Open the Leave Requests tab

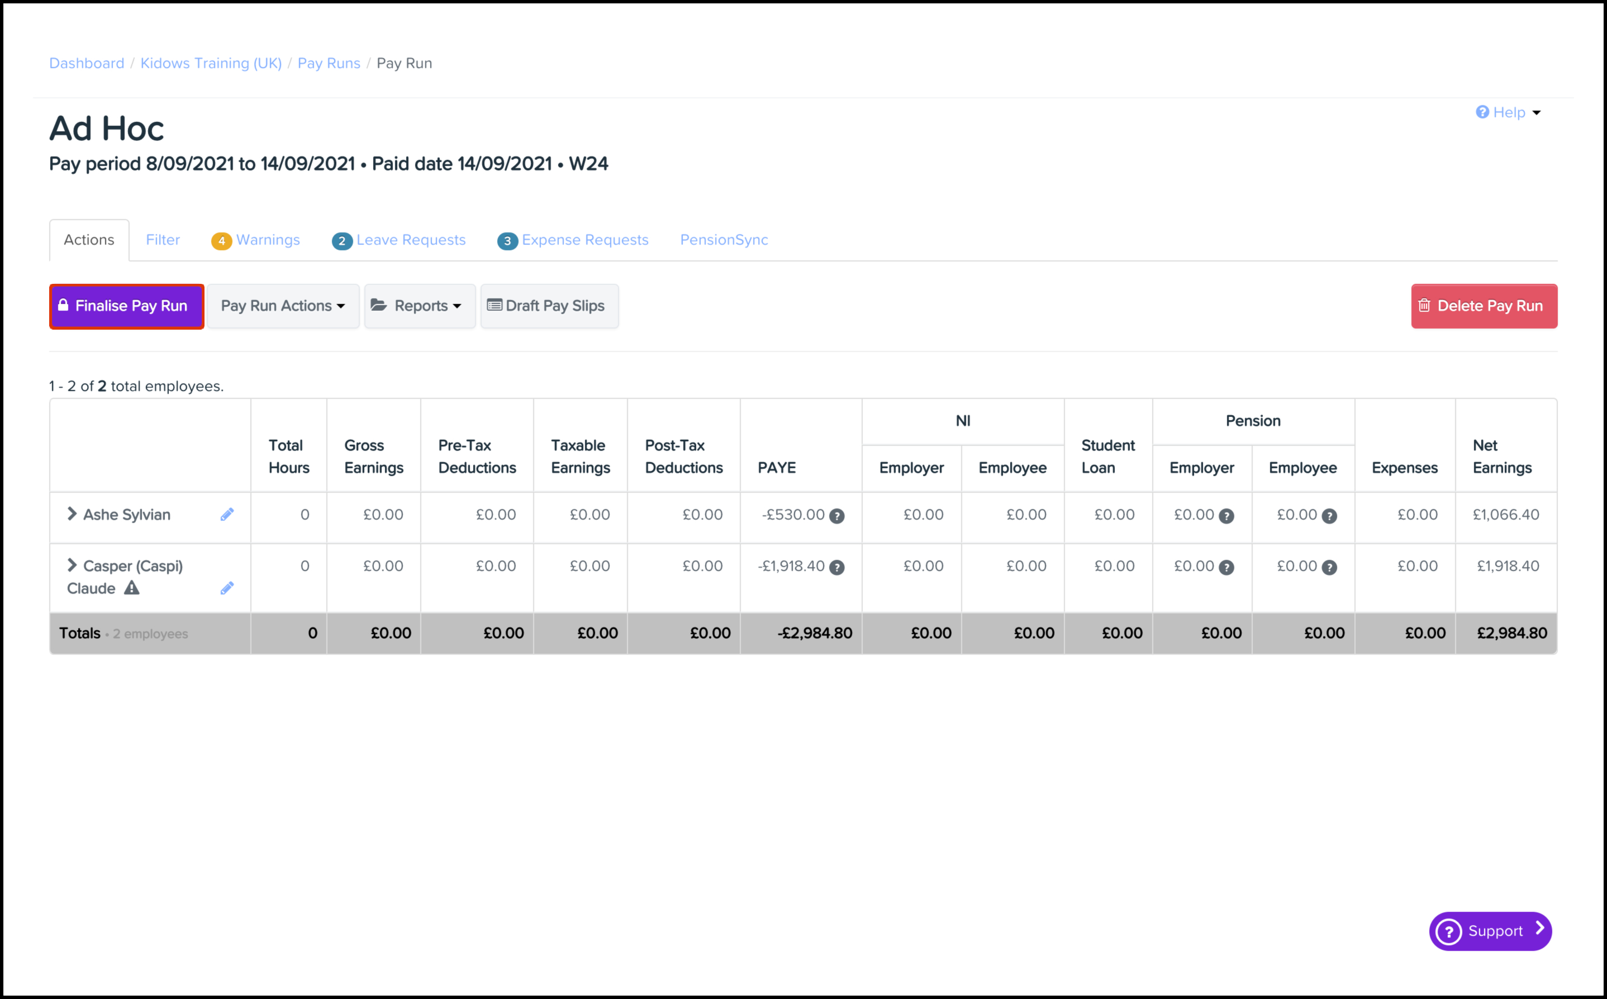coord(399,240)
